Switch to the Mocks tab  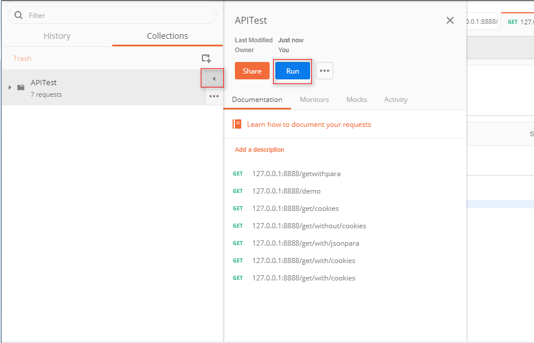click(x=356, y=100)
